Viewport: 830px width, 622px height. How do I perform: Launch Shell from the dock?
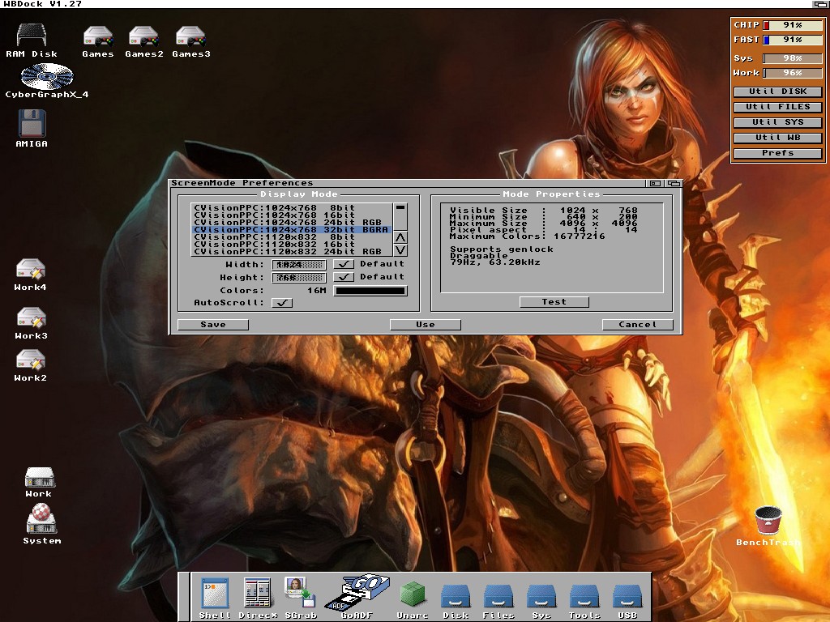coord(215,593)
